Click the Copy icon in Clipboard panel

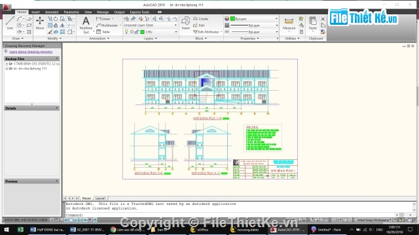[323, 25]
